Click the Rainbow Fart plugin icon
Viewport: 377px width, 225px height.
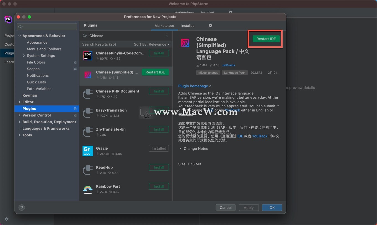(x=88, y=189)
